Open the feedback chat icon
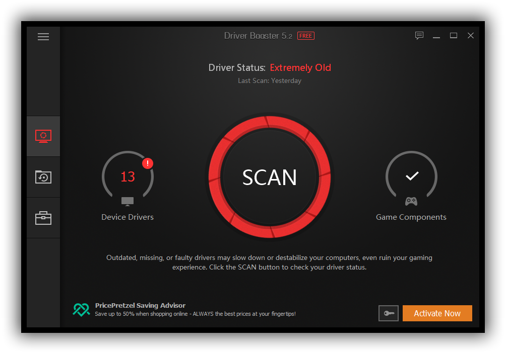The image size is (506, 354). coord(419,35)
